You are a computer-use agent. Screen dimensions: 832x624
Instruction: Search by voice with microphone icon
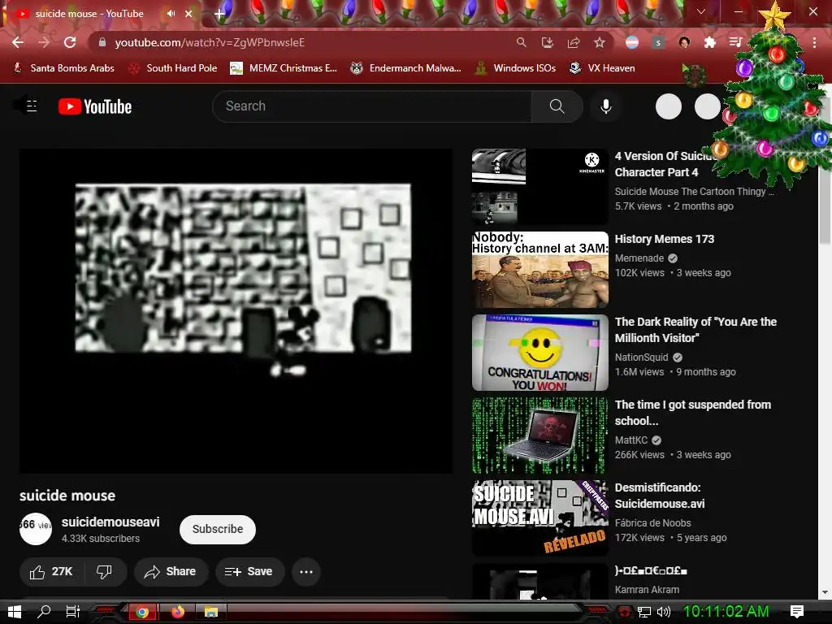click(606, 106)
